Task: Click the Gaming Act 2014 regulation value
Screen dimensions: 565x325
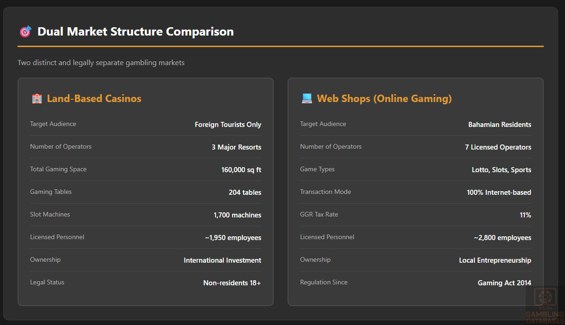Action: 504,283
